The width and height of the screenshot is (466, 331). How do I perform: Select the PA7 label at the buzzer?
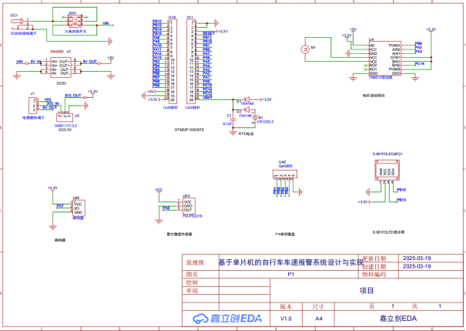tap(60, 206)
